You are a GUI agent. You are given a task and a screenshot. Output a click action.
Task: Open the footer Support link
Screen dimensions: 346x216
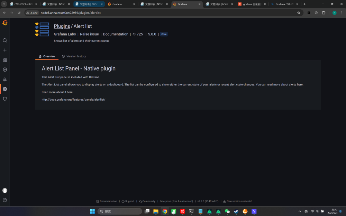click(128, 201)
